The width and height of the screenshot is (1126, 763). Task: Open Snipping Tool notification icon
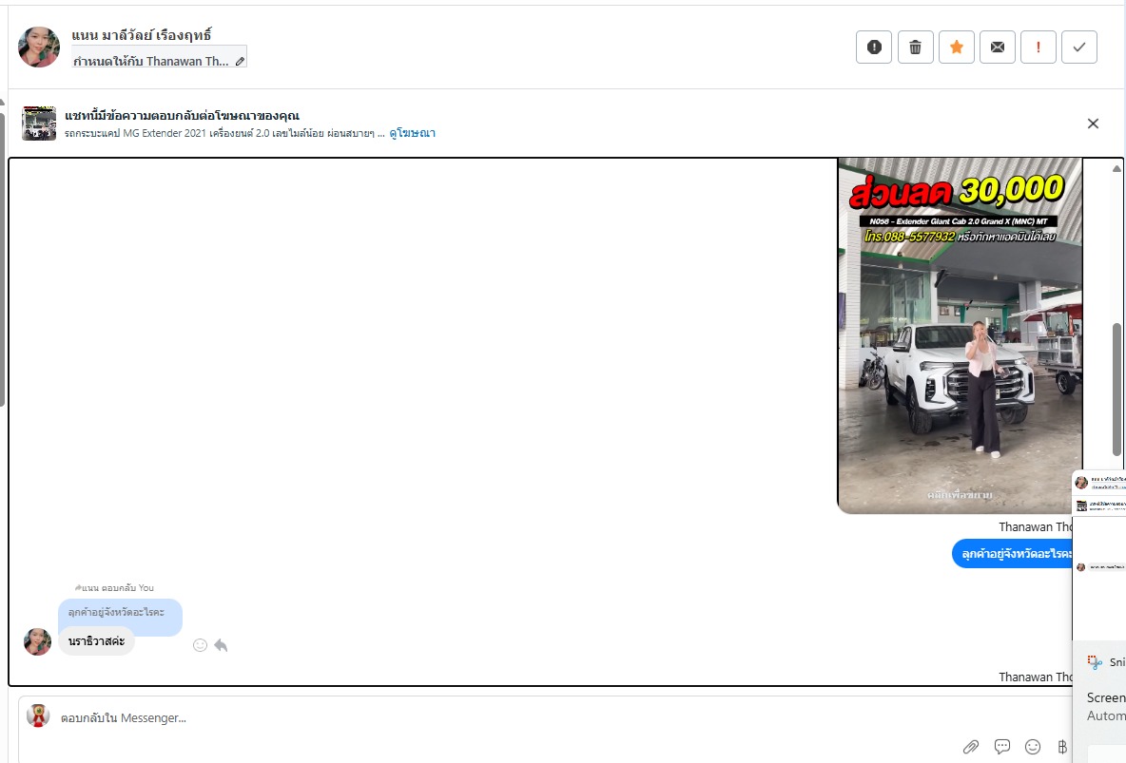(x=1095, y=661)
